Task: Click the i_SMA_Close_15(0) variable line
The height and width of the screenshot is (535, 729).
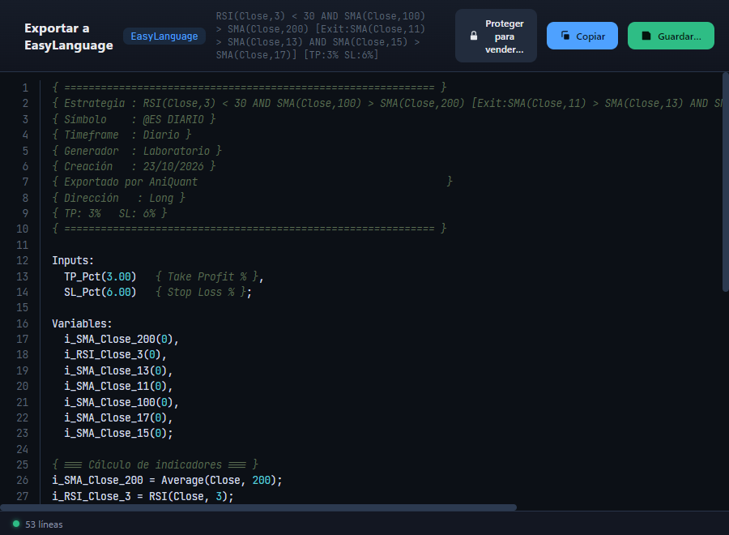Action: 118,433
